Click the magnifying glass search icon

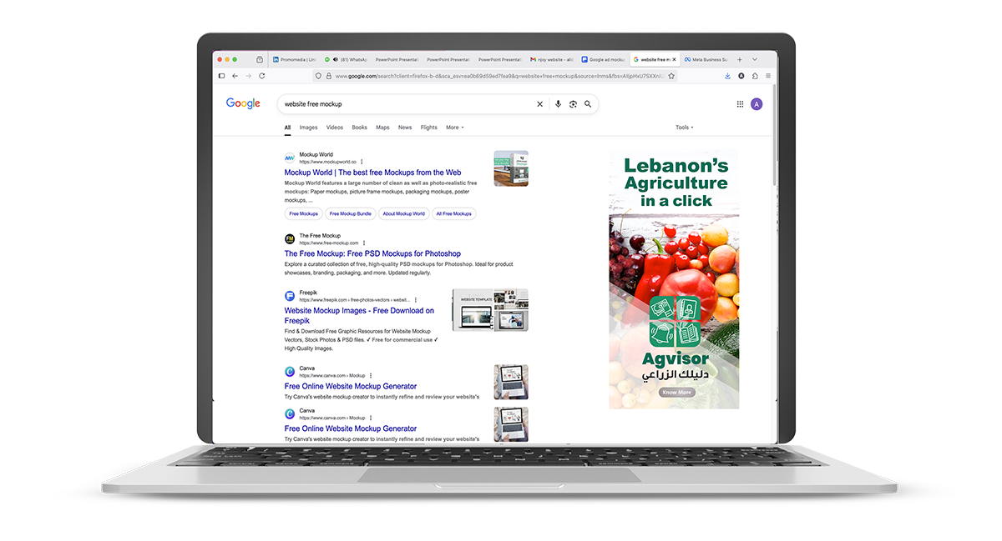588,104
